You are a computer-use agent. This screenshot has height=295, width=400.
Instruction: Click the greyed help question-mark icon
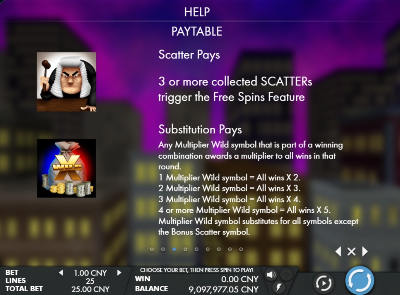pyautogui.click(x=286, y=274)
